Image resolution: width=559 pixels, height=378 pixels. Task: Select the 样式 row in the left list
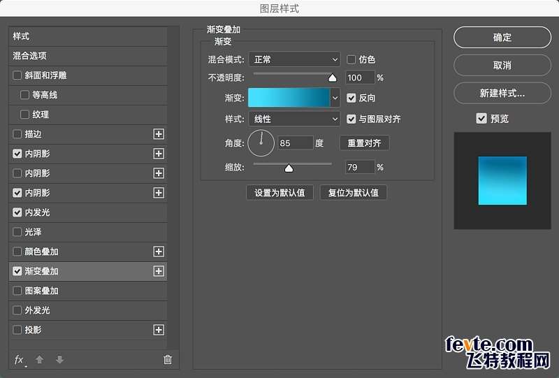pyautogui.click(x=88, y=36)
